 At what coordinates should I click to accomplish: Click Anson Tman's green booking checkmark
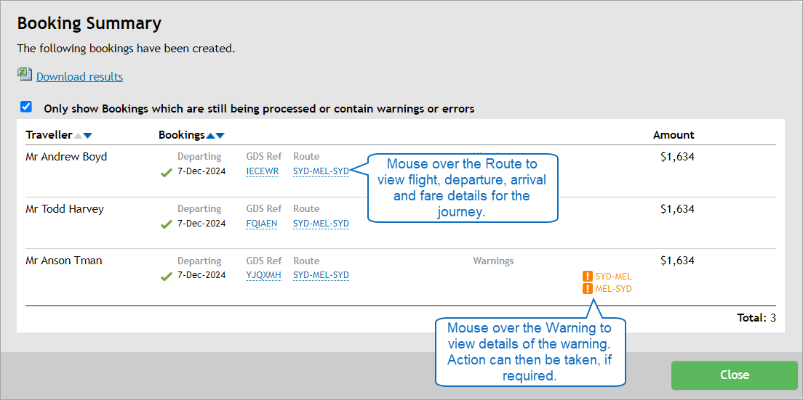pos(167,276)
